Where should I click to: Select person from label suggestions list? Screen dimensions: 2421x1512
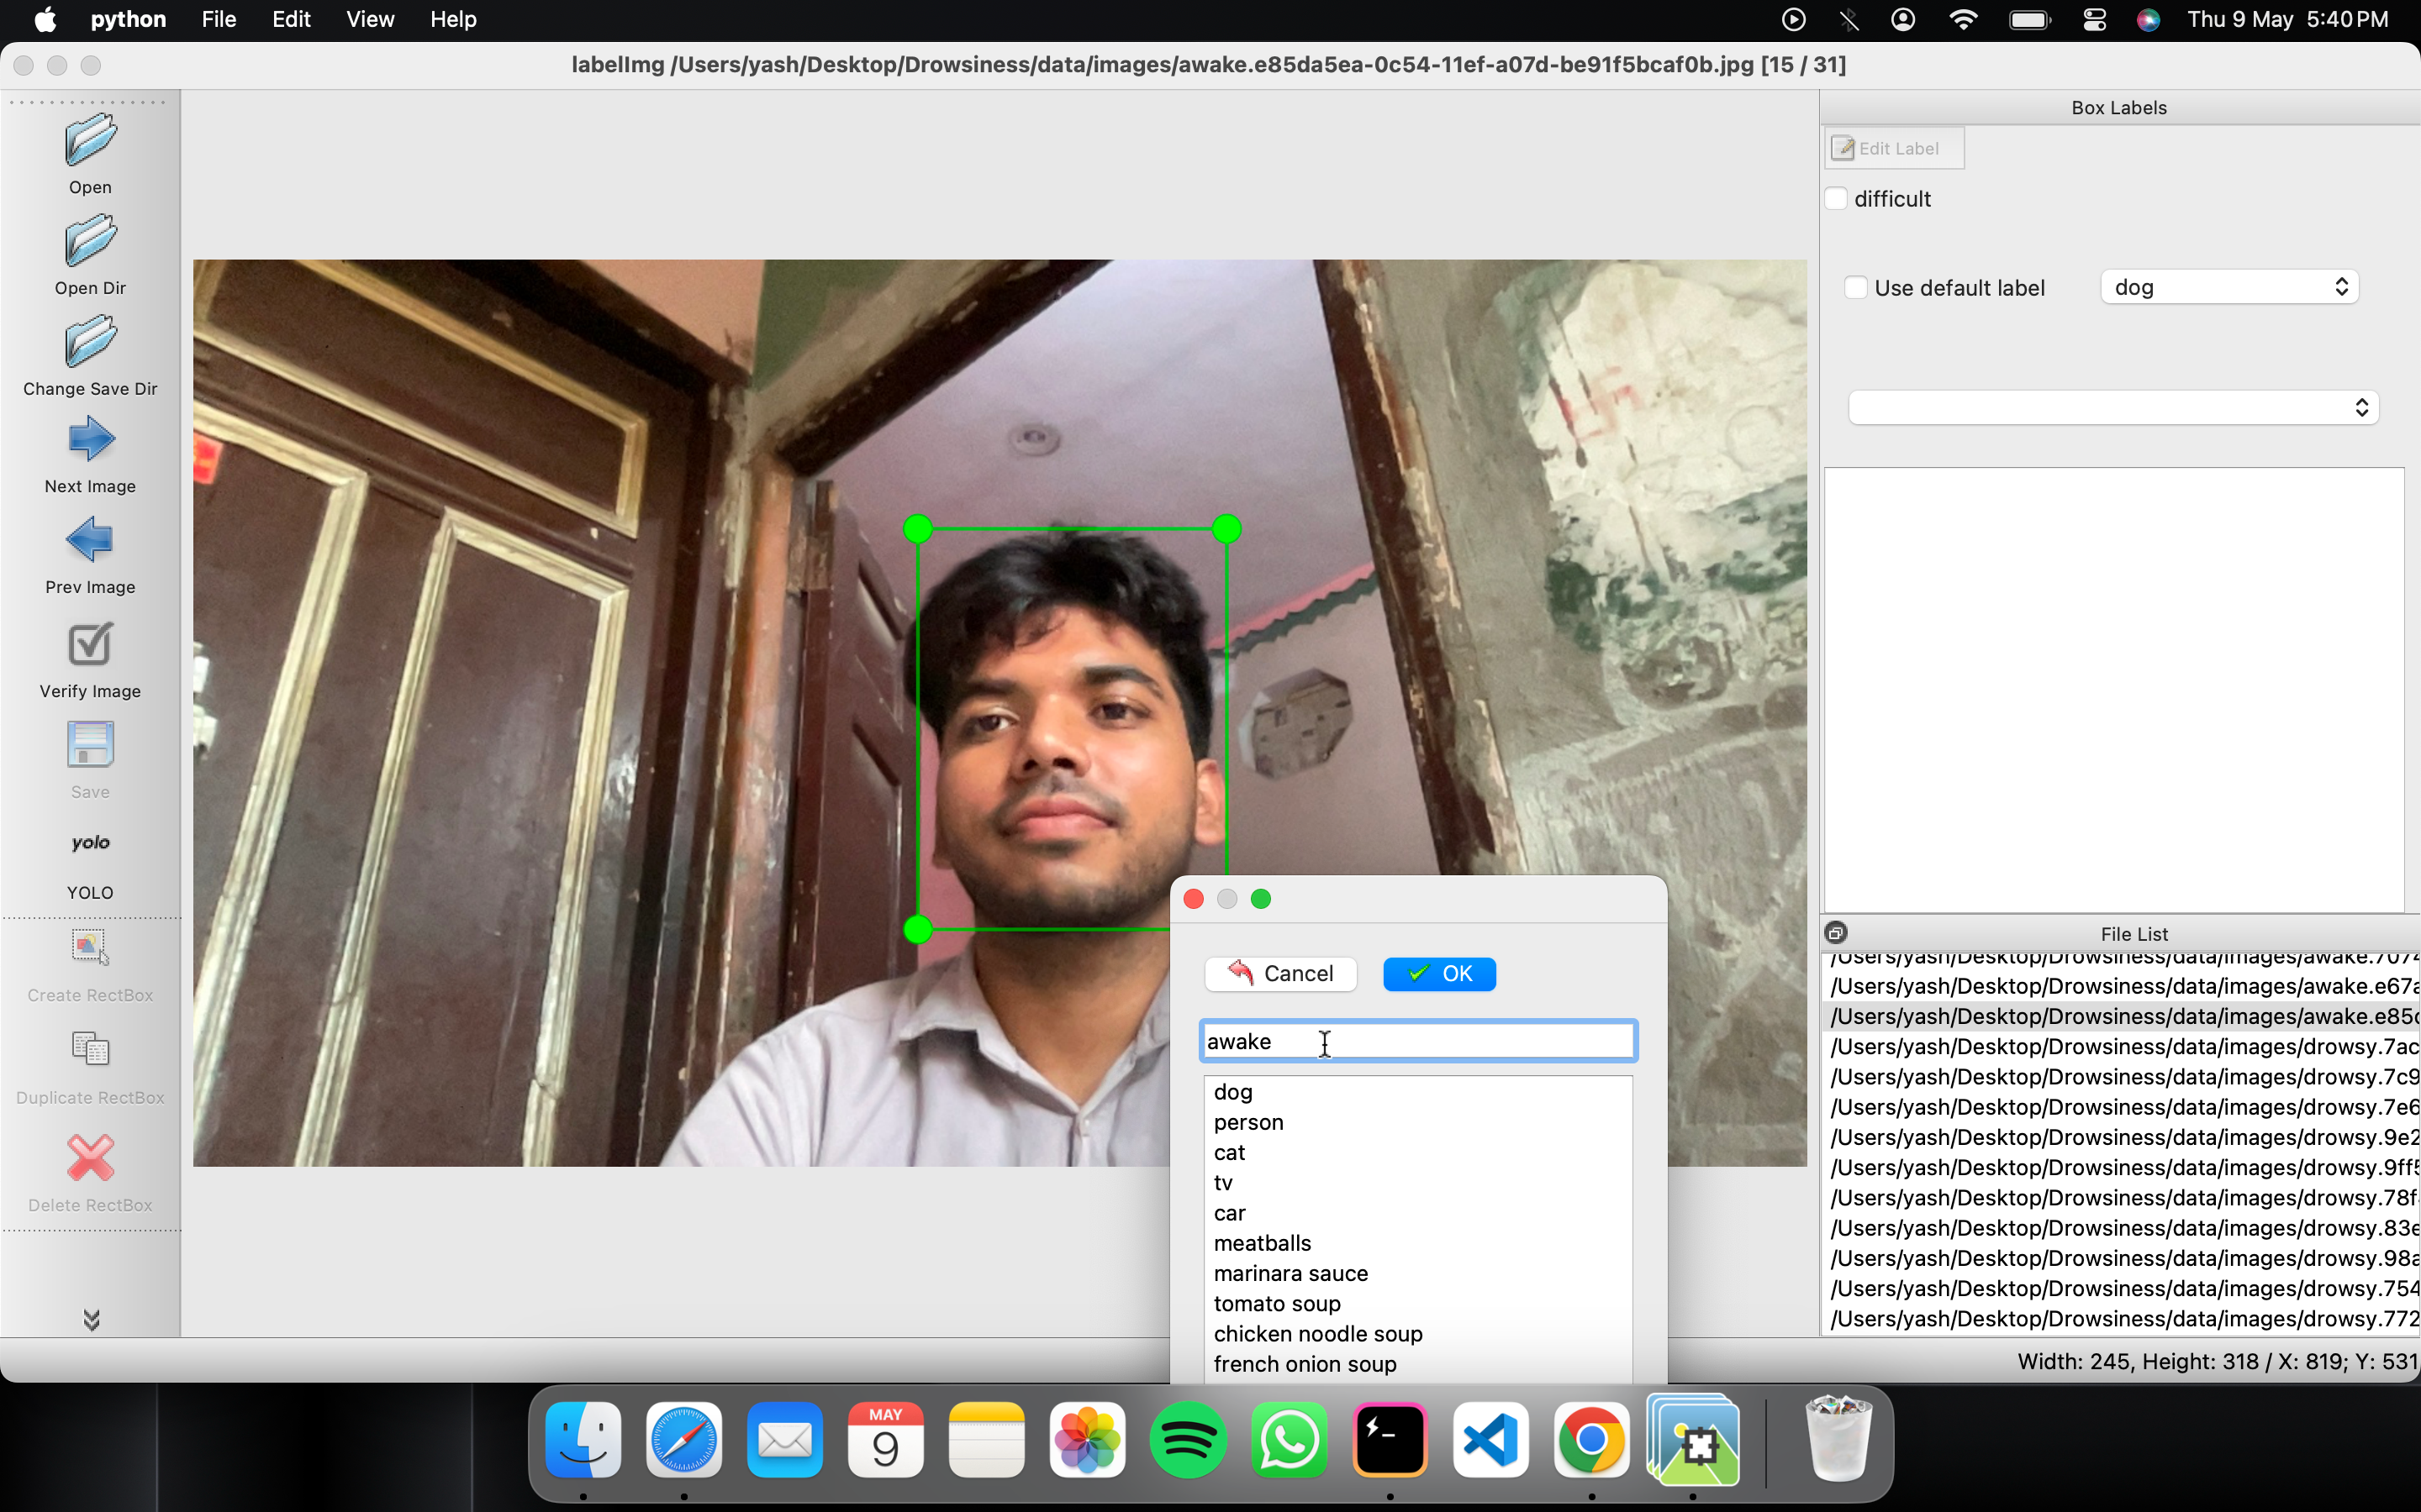click(x=1247, y=1122)
